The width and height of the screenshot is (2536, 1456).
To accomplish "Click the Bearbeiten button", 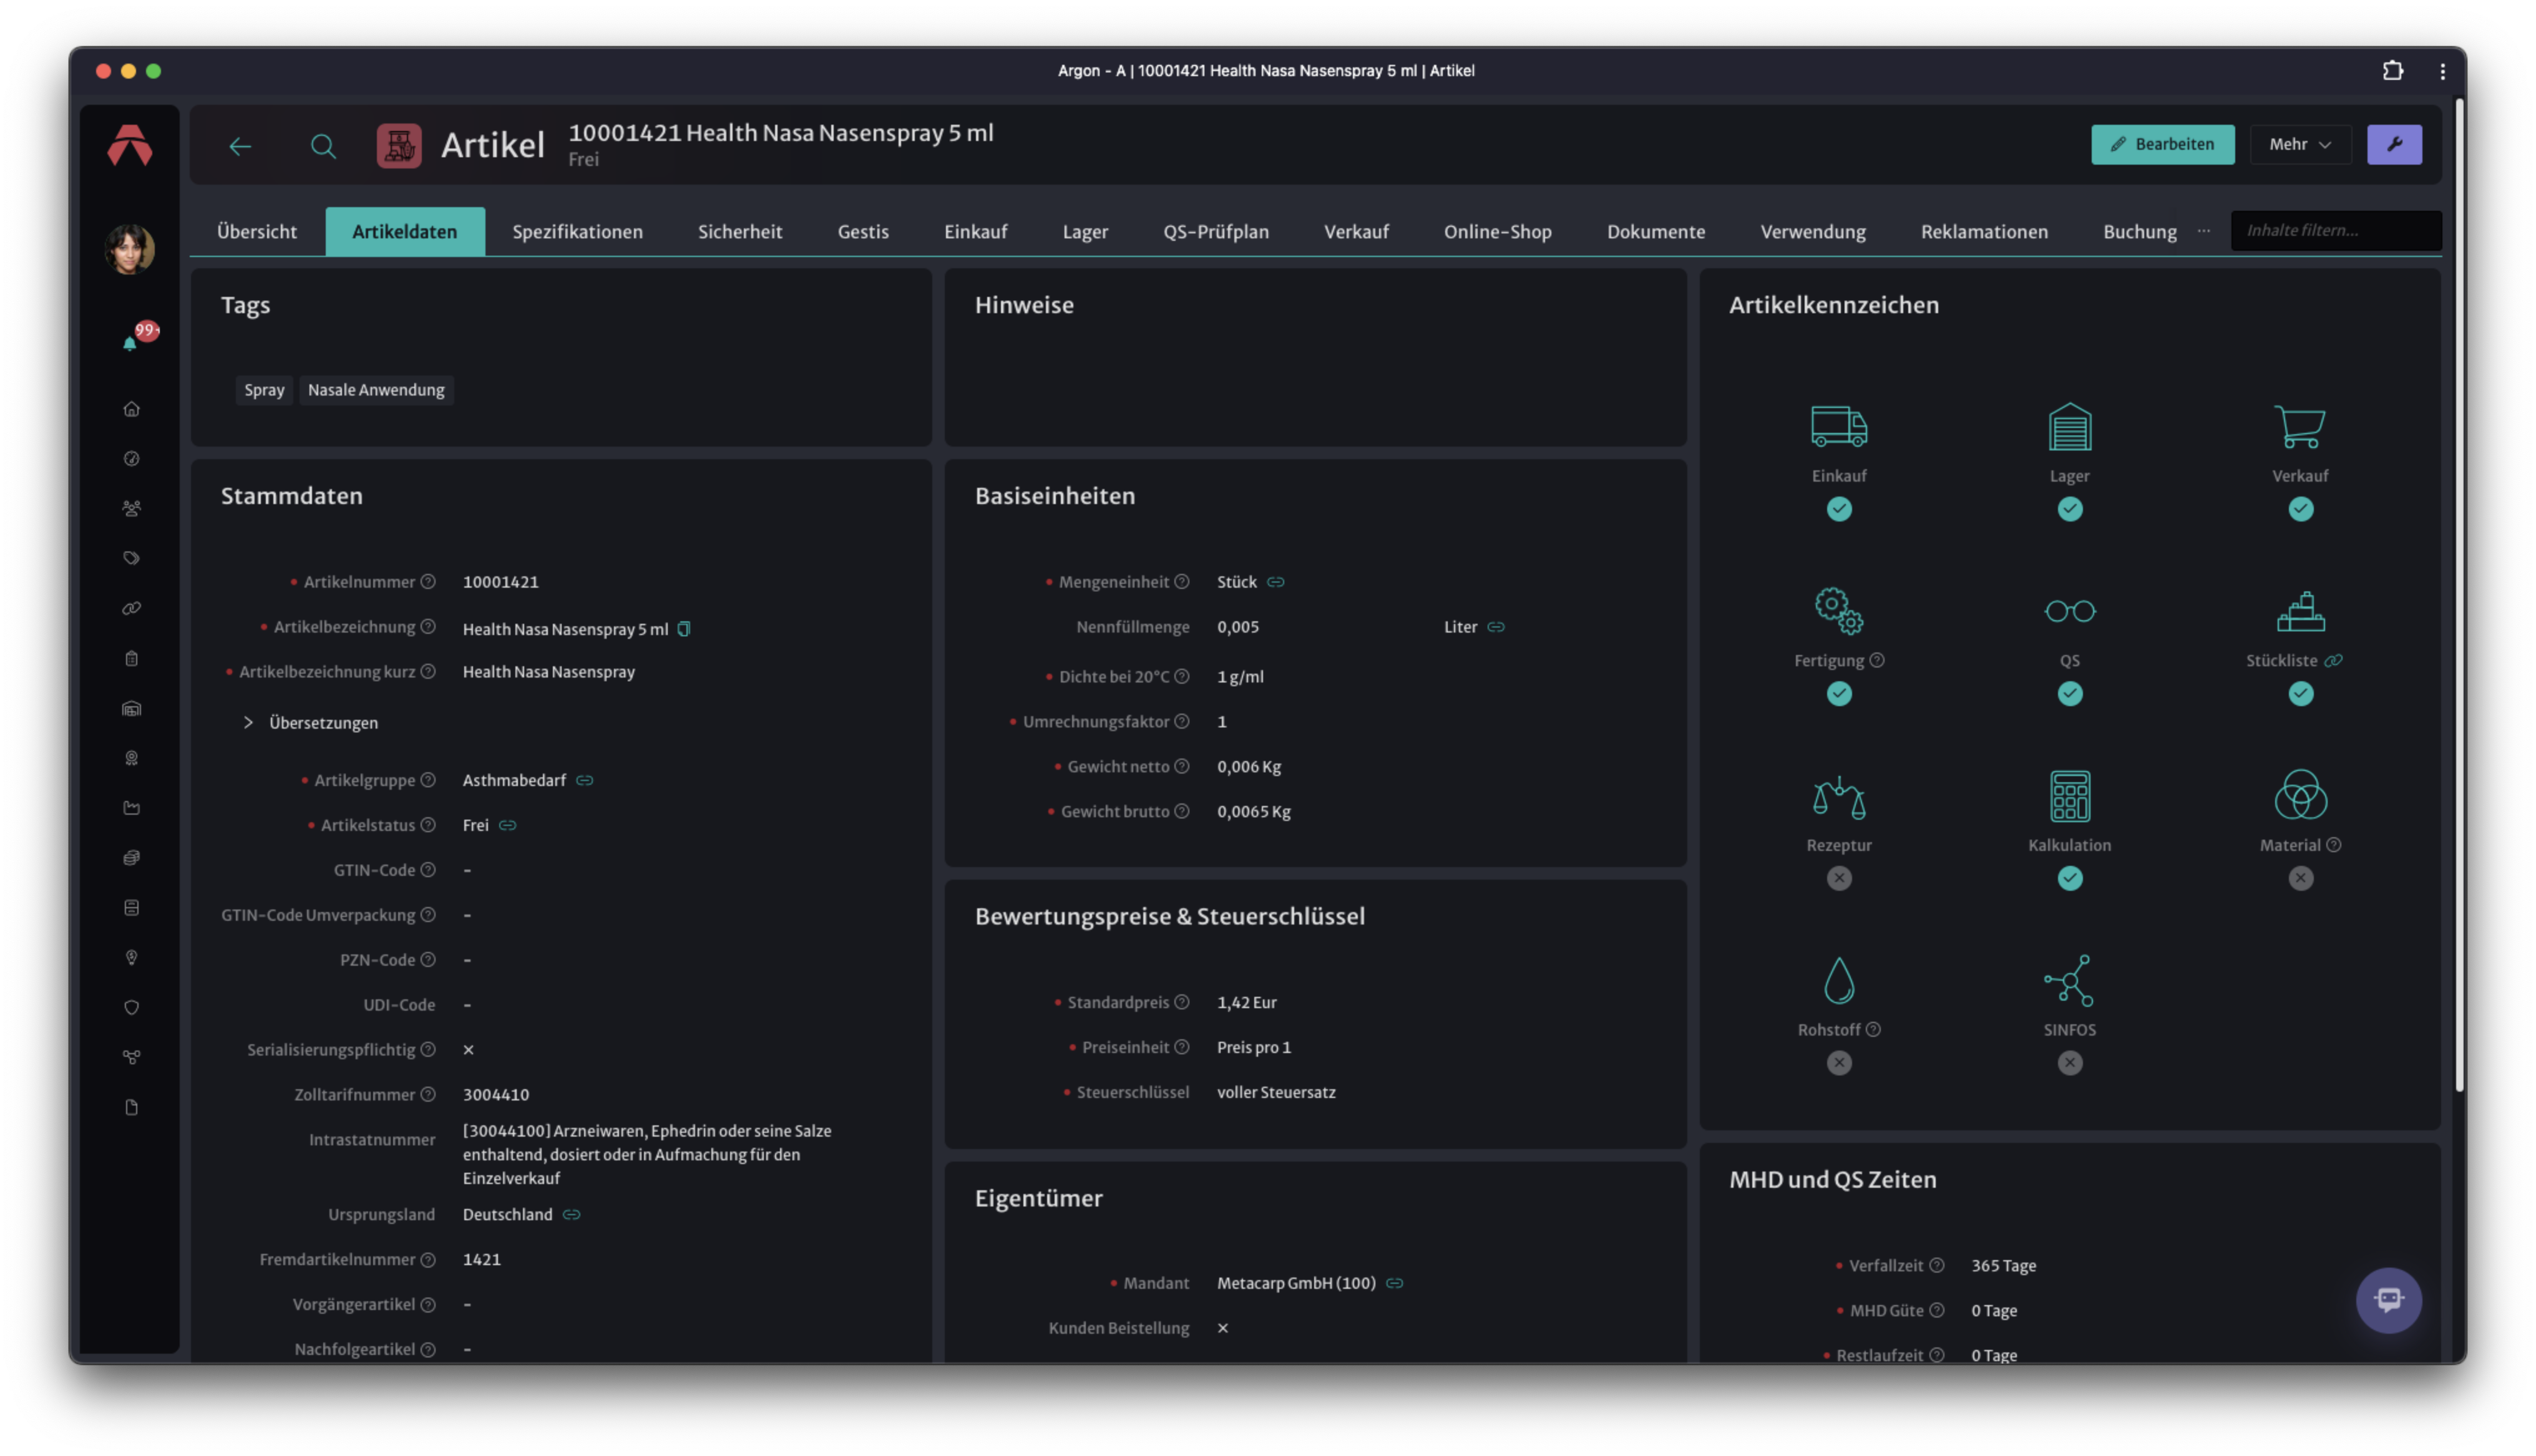I will (x=2162, y=144).
